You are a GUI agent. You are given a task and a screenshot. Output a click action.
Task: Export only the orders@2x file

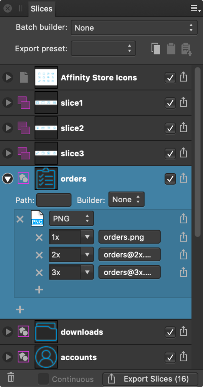183,255
